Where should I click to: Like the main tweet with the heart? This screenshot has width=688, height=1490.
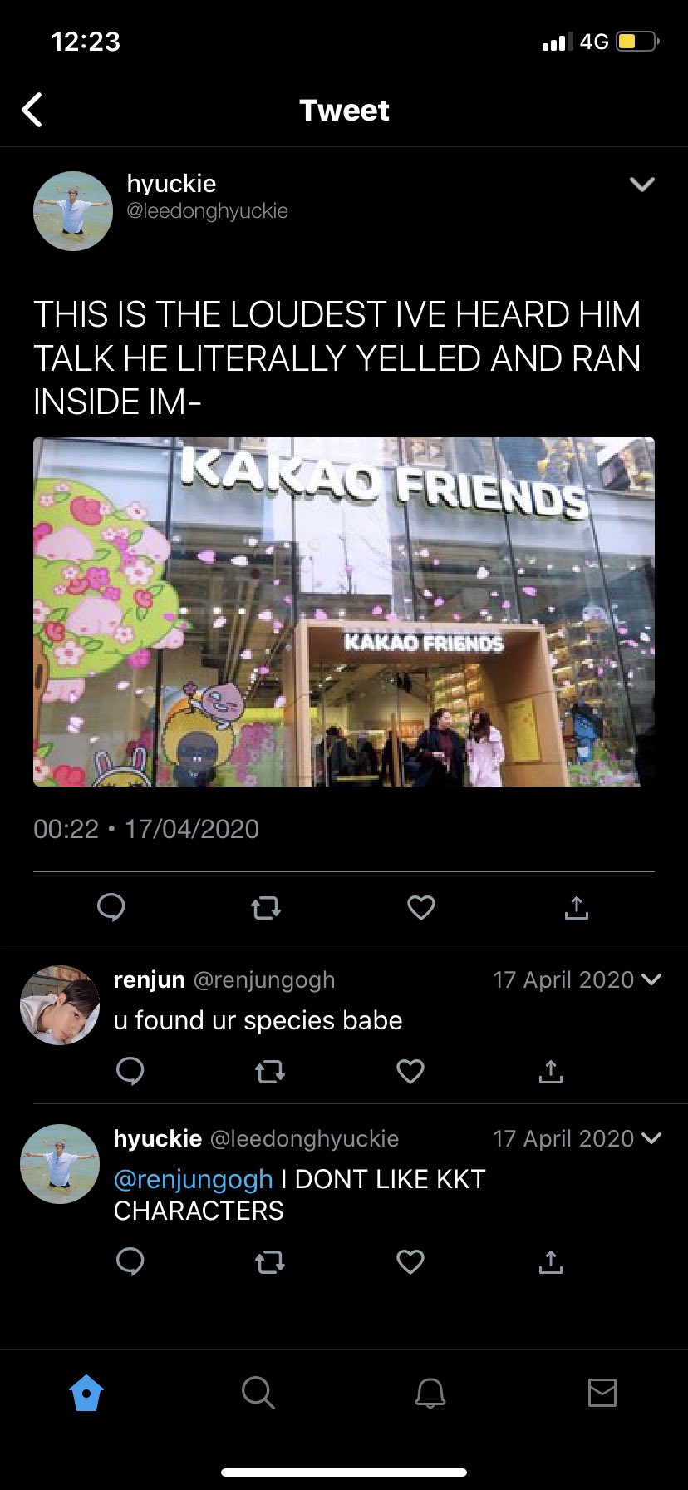click(x=421, y=907)
